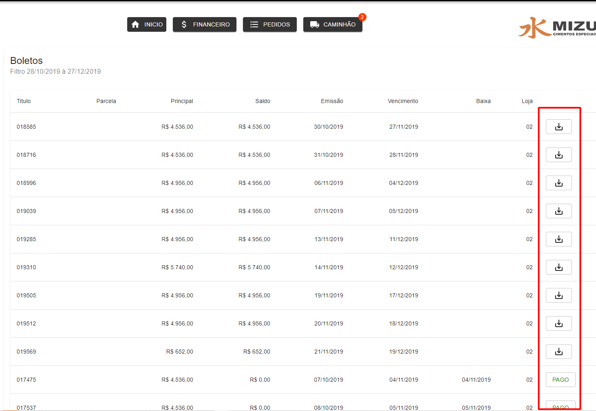The image size is (596, 411).
Task: Click principal value R$ 5.740,00
Action: coord(177,267)
